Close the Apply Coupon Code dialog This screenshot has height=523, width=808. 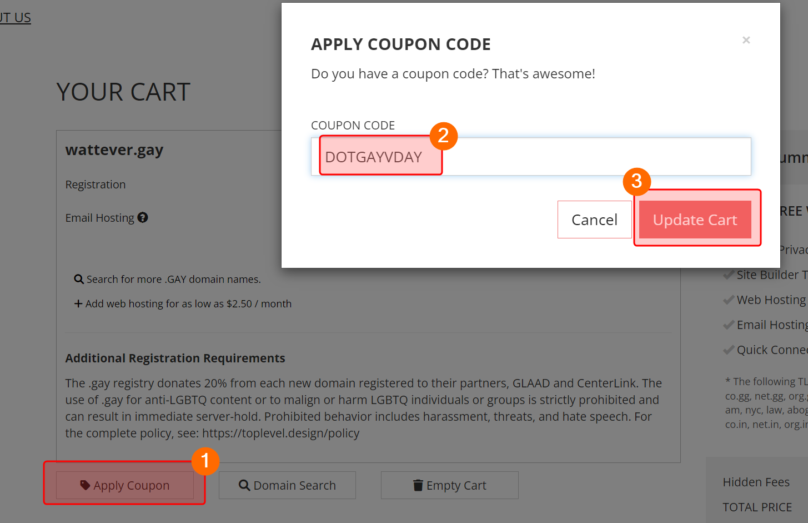(x=746, y=40)
